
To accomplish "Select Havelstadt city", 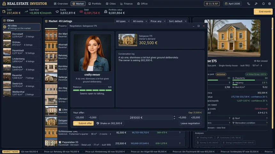I will 21,52.
